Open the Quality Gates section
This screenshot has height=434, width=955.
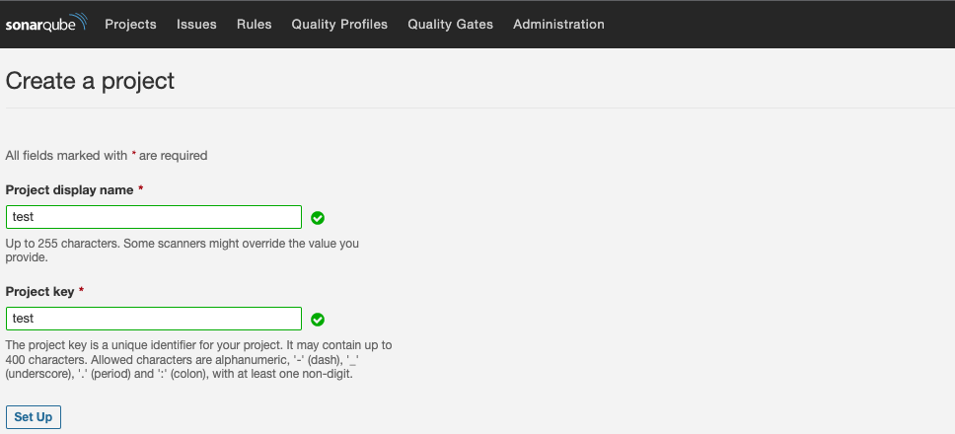(x=450, y=24)
